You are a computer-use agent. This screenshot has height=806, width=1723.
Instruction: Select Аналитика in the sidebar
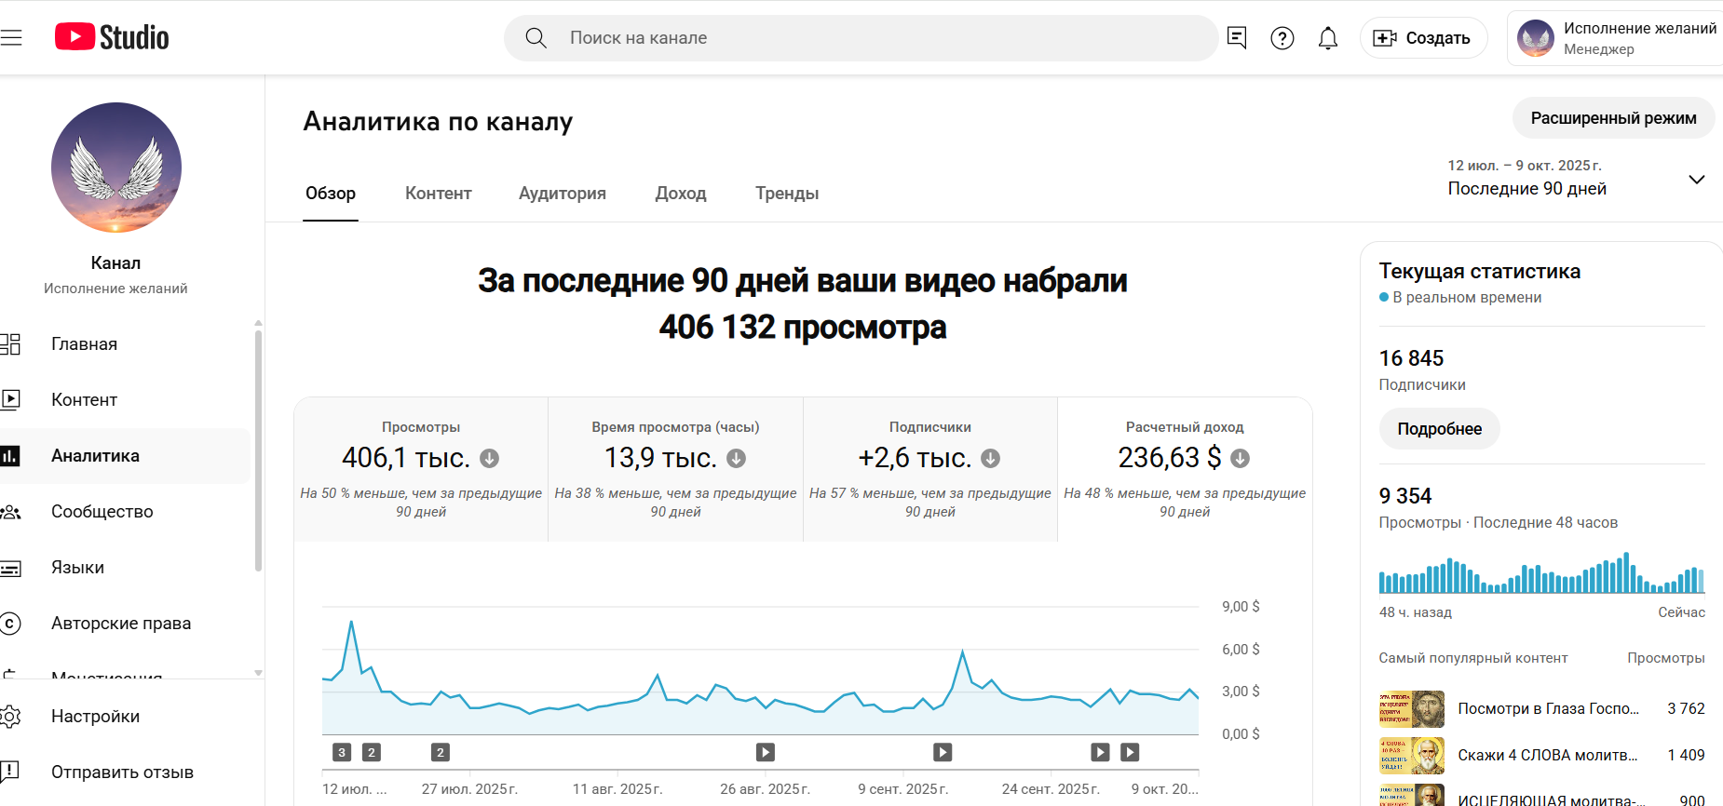pos(126,456)
